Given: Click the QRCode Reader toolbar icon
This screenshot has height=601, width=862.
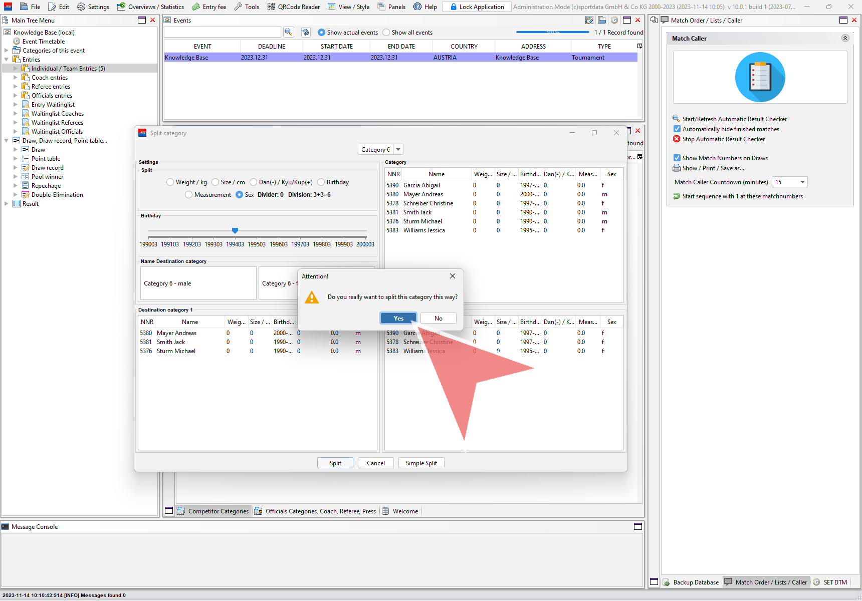Looking at the screenshot, I should tap(271, 7).
